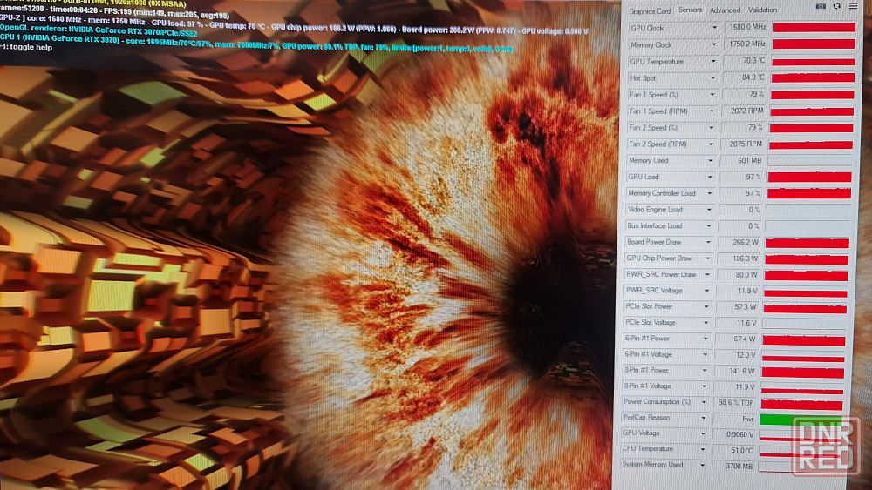Image resolution: width=872 pixels, height=490 pixels.
Task: Open the 6-Pin #1 Power dropdown
Action: click(x=705, y=339)
